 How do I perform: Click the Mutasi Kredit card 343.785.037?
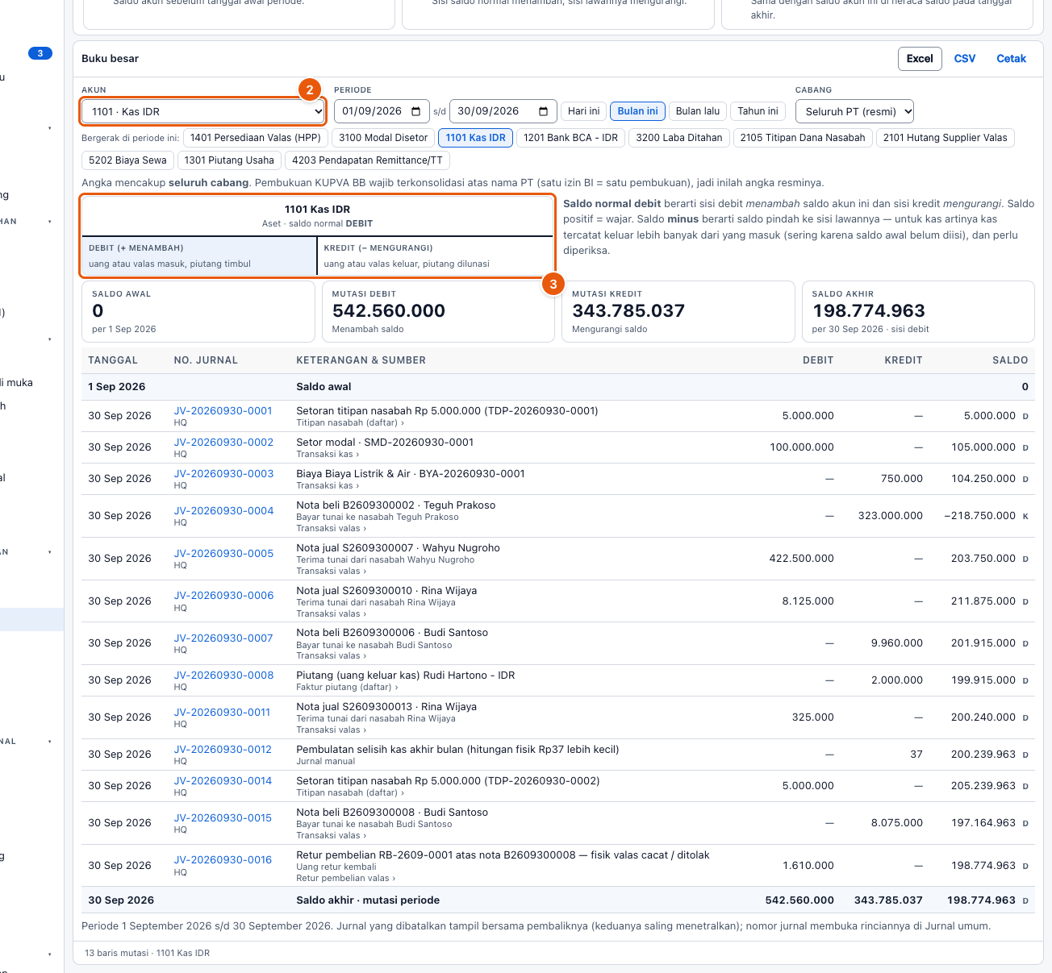[678, 311]
